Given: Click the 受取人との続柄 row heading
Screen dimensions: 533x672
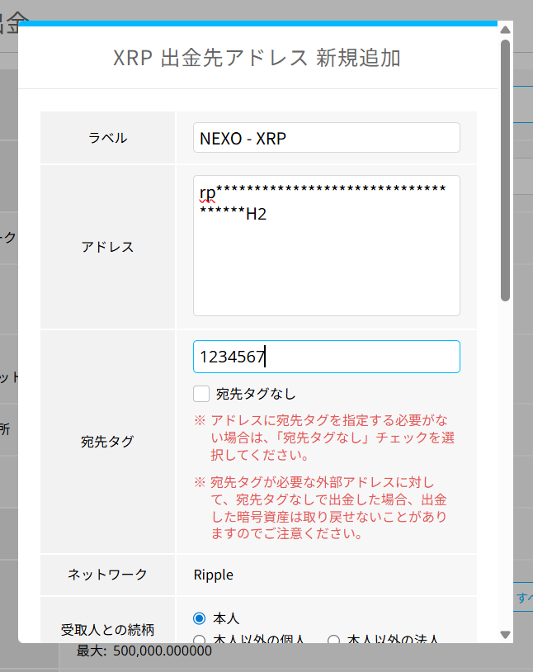Looking at the screenshot, I should click(108, 629).
